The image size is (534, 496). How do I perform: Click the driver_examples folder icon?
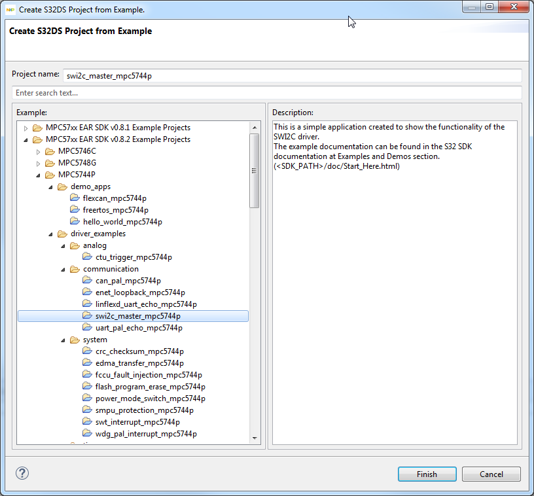(x=62, y=234)
